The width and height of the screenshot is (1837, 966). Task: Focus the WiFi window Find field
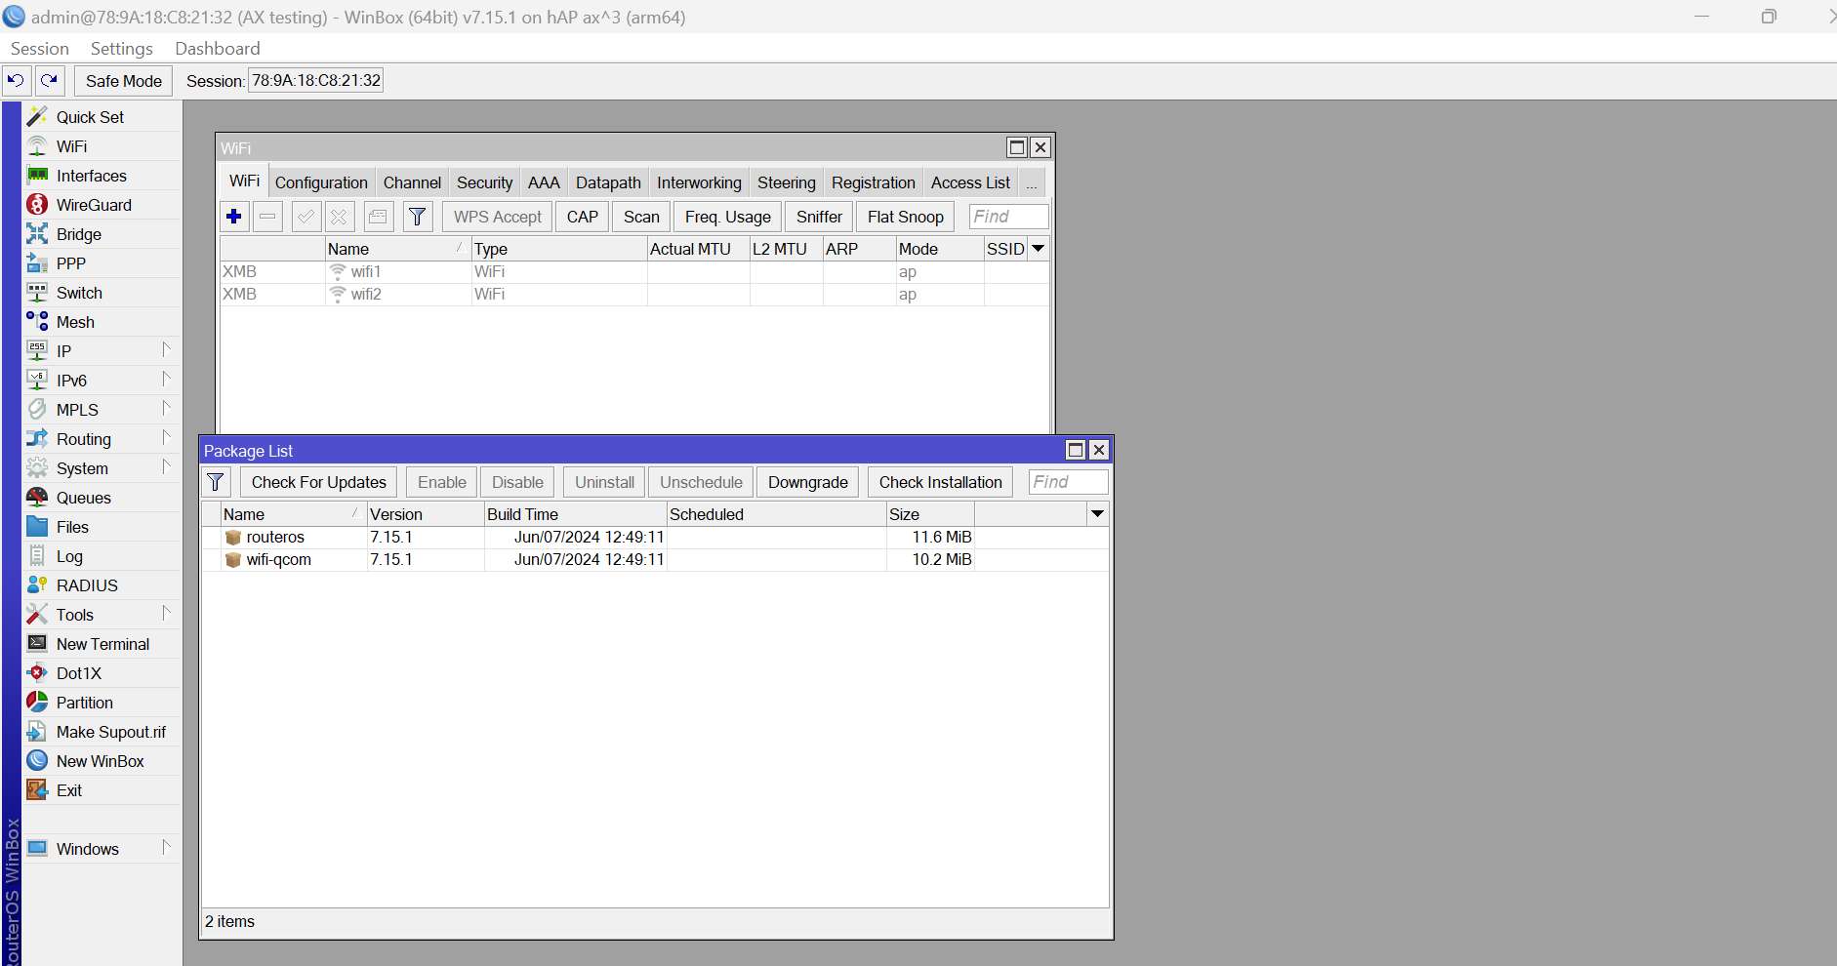[1009, 217]
